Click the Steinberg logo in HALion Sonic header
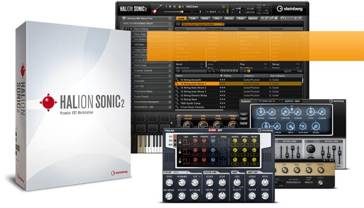 290,9
